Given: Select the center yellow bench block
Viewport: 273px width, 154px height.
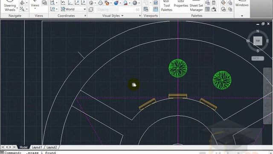Looking at the screenshot, I should 178,96.
